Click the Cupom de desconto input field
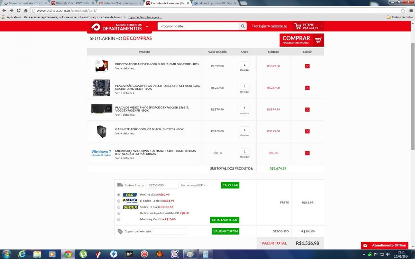Viewport: 415px width, 259px height. pos(169,231)
